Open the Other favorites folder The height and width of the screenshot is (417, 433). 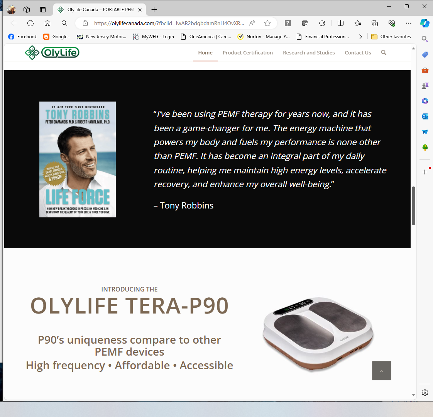point(391,36)
